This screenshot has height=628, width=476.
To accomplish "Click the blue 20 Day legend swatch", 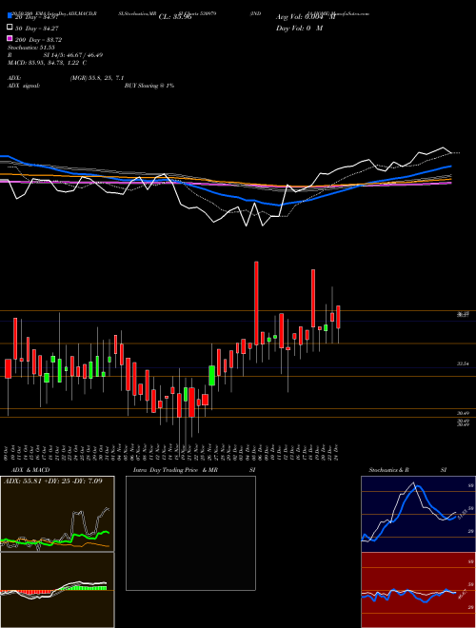I will (10, 16).
